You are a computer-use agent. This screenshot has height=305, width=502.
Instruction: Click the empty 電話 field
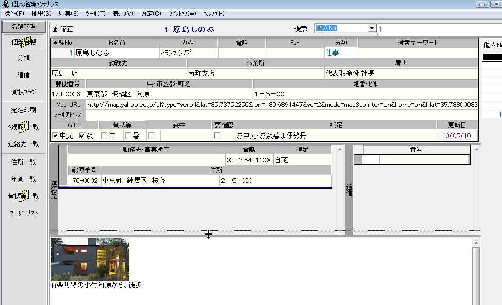pyautogui.click(x=242, y=53)
